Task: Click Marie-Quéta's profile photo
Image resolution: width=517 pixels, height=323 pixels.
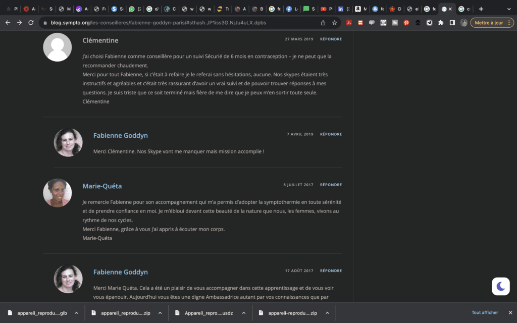Action: (x=57, y=193)
